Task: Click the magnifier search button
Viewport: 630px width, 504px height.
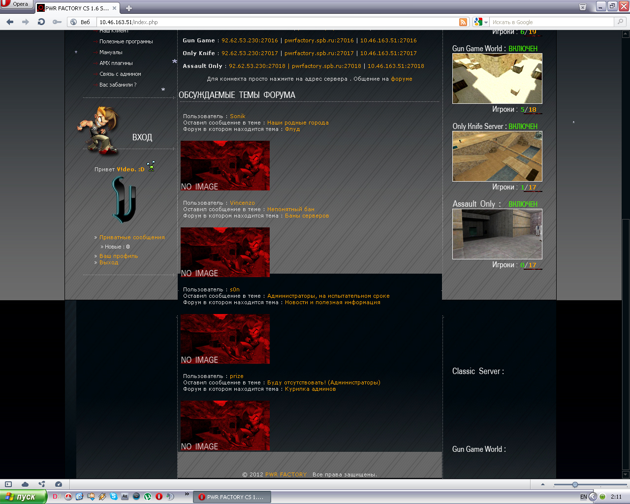Action: (x=620, y=22)
